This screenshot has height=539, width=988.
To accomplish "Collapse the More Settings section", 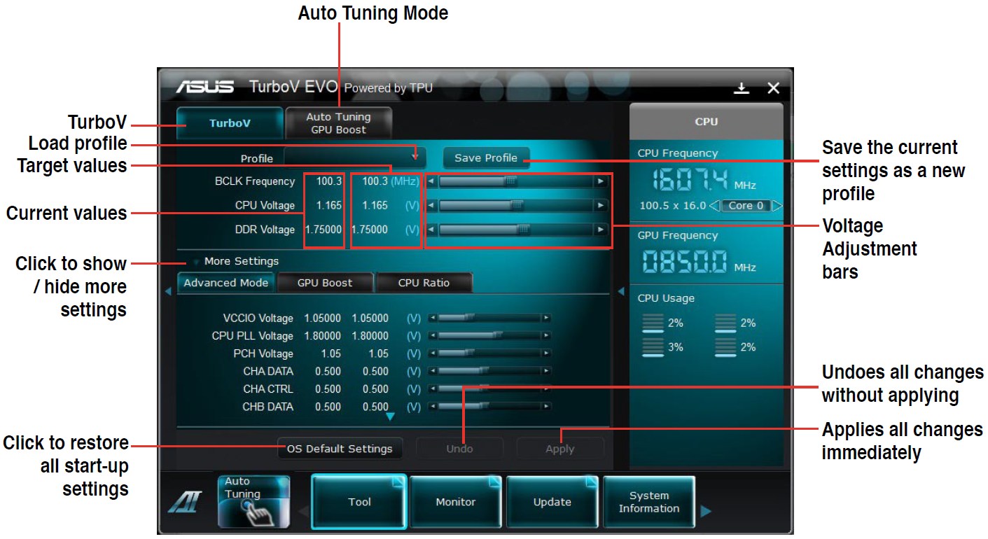I will pyautogui.click(x=196, y=262).
